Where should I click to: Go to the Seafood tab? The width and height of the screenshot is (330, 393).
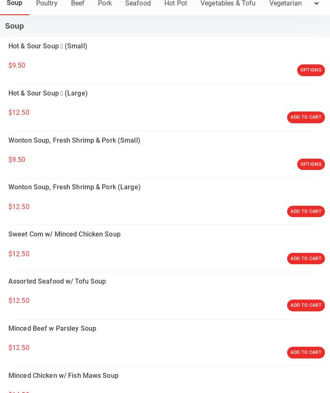(138, 4)
